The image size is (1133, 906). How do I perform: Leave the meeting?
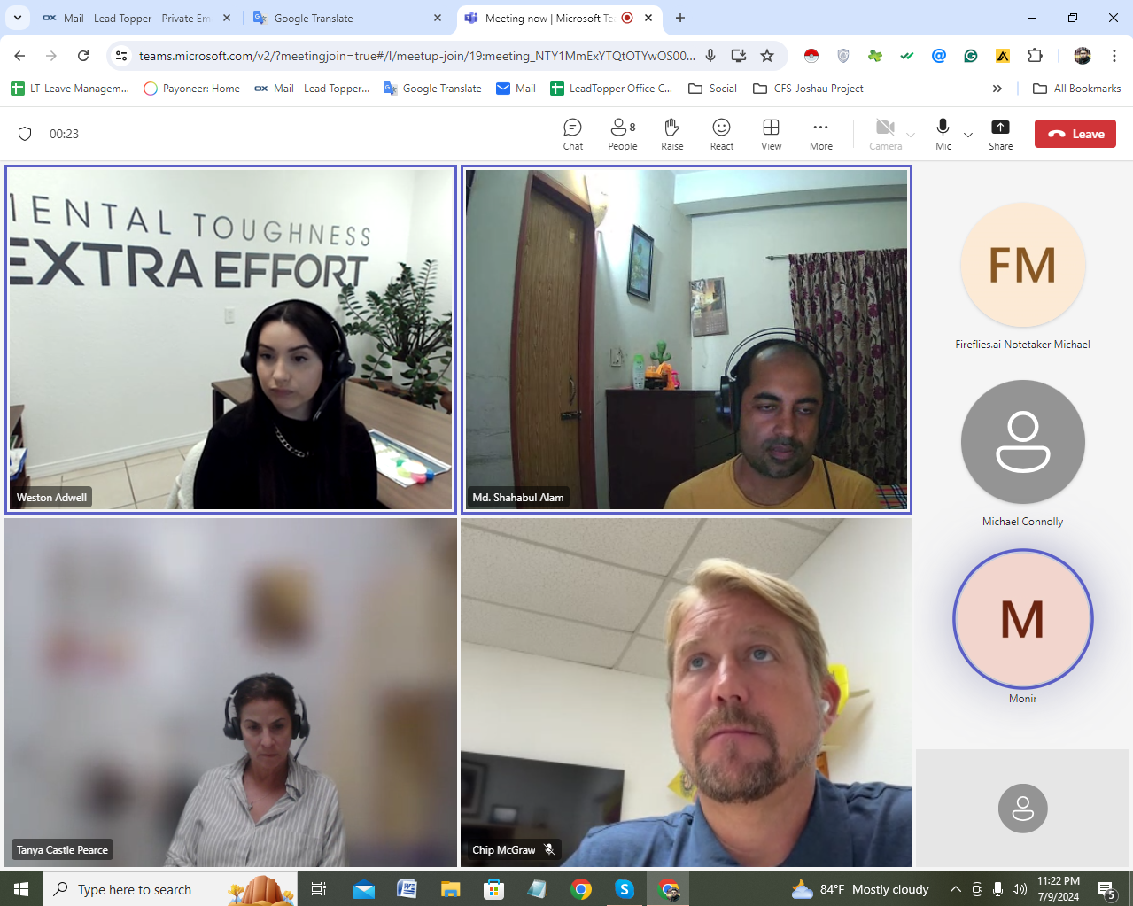1075,134
